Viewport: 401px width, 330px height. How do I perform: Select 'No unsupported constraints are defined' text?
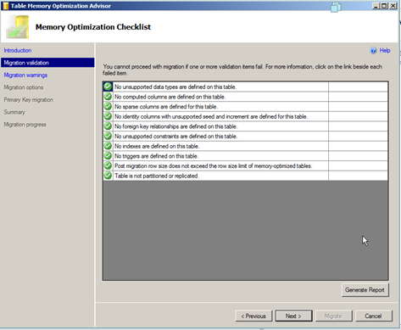click(175, 137)
